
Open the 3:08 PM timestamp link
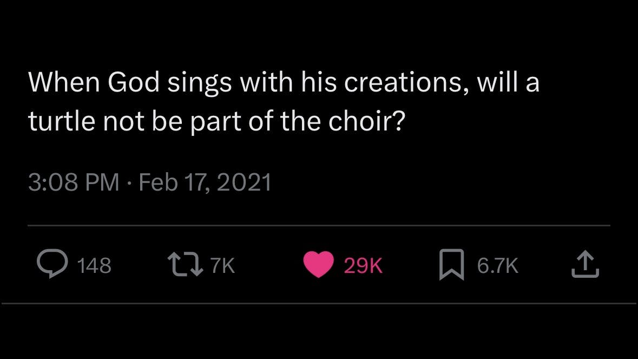pos(73,182)
